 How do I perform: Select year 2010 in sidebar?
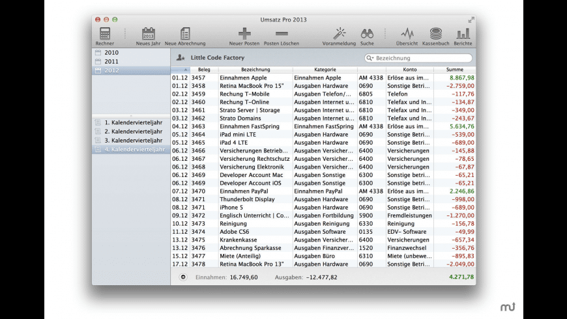[x=131, y=52]
